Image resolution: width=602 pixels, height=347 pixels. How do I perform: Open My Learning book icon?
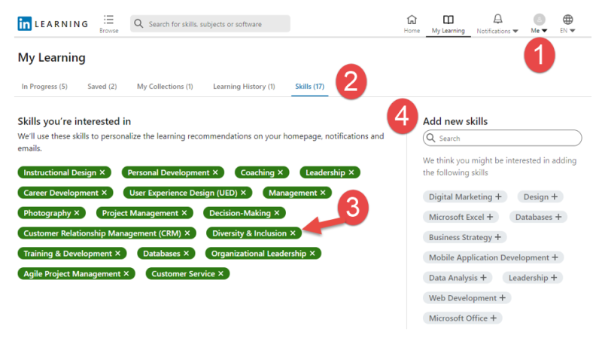pos(448,19)
